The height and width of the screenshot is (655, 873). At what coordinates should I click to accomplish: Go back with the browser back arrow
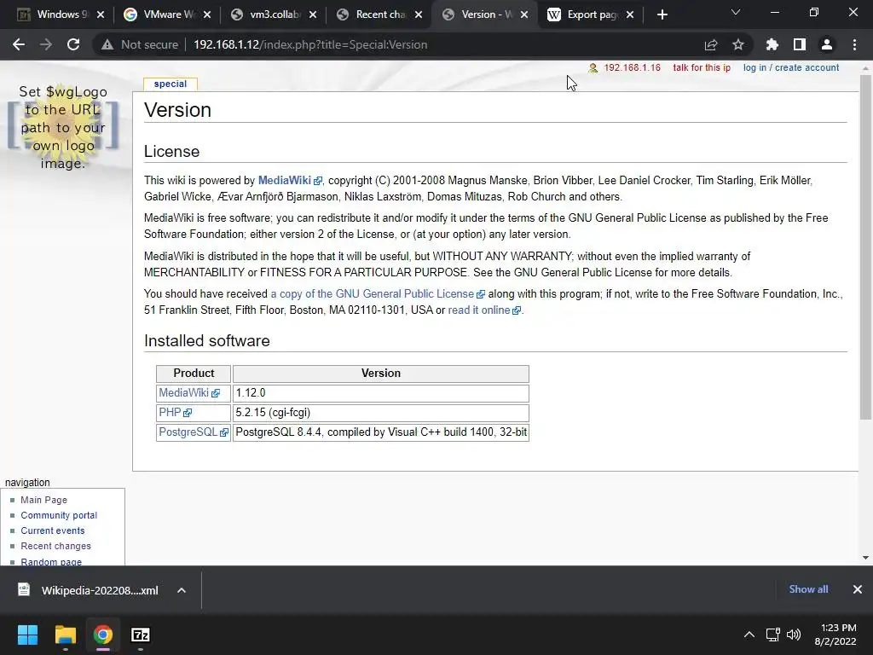click(x=19, y=44)
